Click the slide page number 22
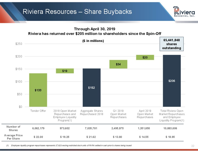This screenshot has height=153, width=198. click(193, 146)
